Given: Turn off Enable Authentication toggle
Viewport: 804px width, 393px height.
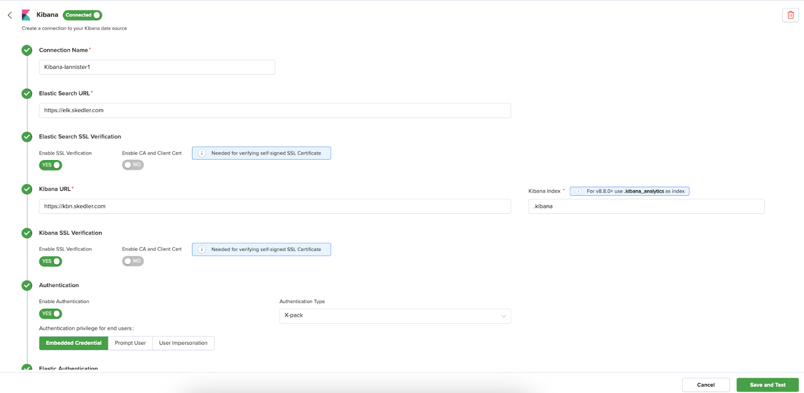Looking at the screenshot, I should click(51, 314).
